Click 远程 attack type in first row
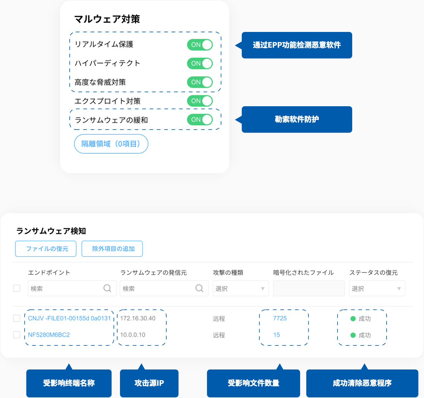The height and width of the screenshot is (398, 424). coord(219,319)
